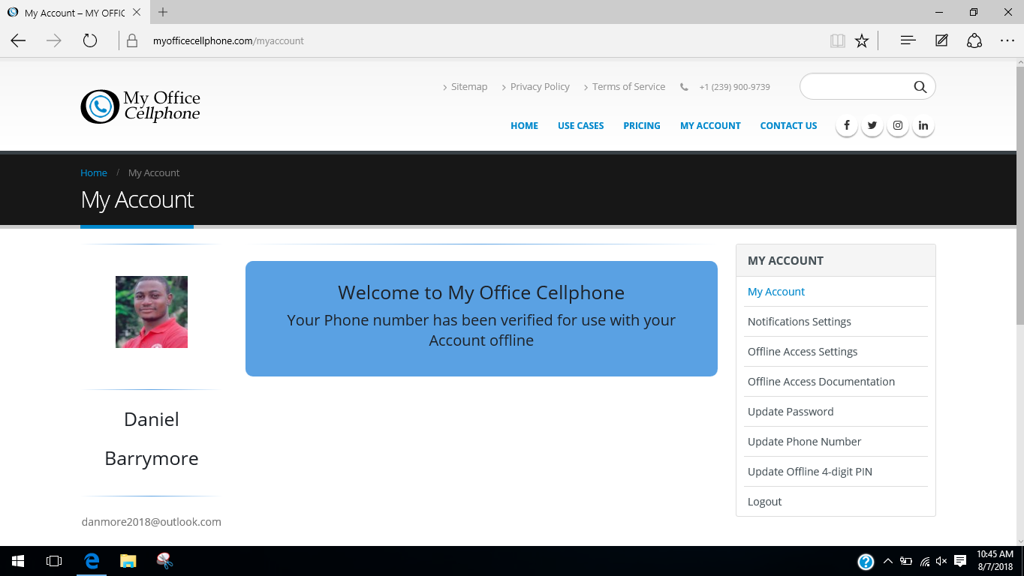This screenshot has height=576, width=1024.
Task: Click the Make a Web Note icon
Action: (x=941, y=40)
